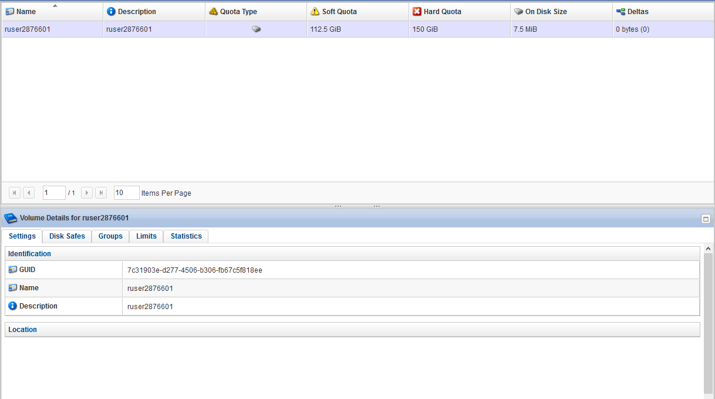The height and width of the screenshot is (399, 715).
Task: Click the info icon on the Description column header
Action: (x=111, y=11)
